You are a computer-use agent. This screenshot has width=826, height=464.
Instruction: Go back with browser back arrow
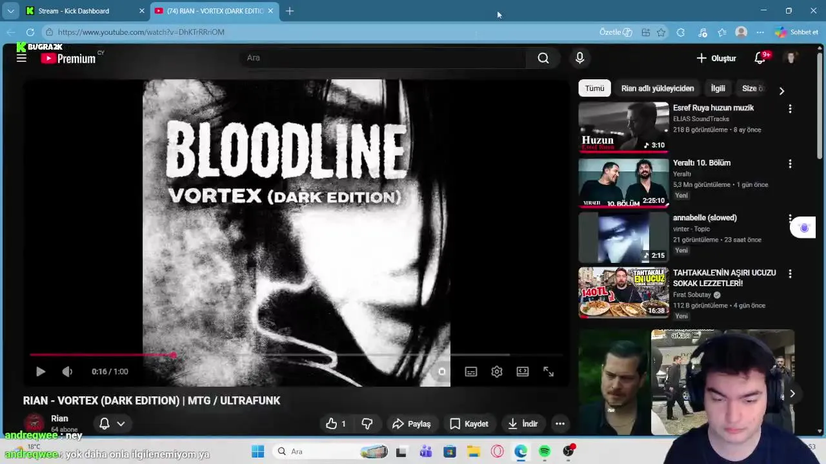click(x=11, y=32)
